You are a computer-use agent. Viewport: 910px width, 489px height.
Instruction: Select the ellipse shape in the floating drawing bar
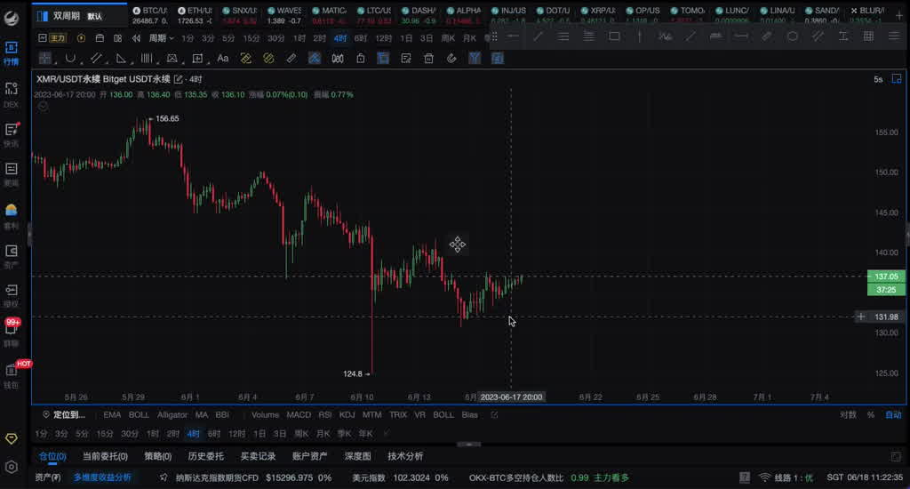[x=793, y=36]
